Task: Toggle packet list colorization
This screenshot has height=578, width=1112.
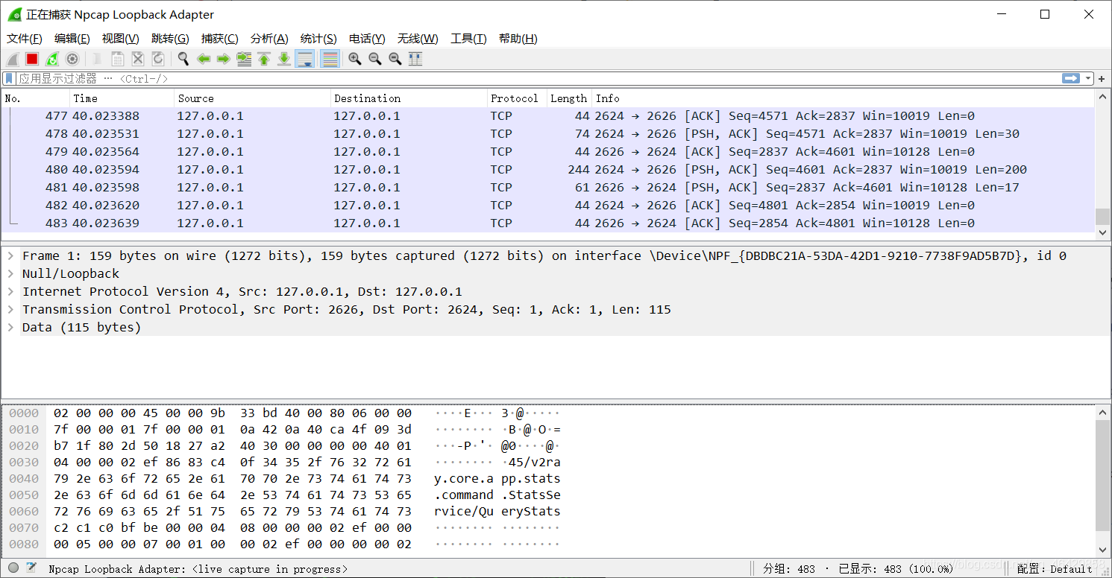Action: 330,59
